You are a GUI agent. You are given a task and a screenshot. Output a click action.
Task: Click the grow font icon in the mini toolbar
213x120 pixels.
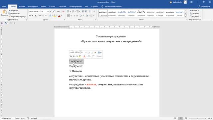coord(89,53)
